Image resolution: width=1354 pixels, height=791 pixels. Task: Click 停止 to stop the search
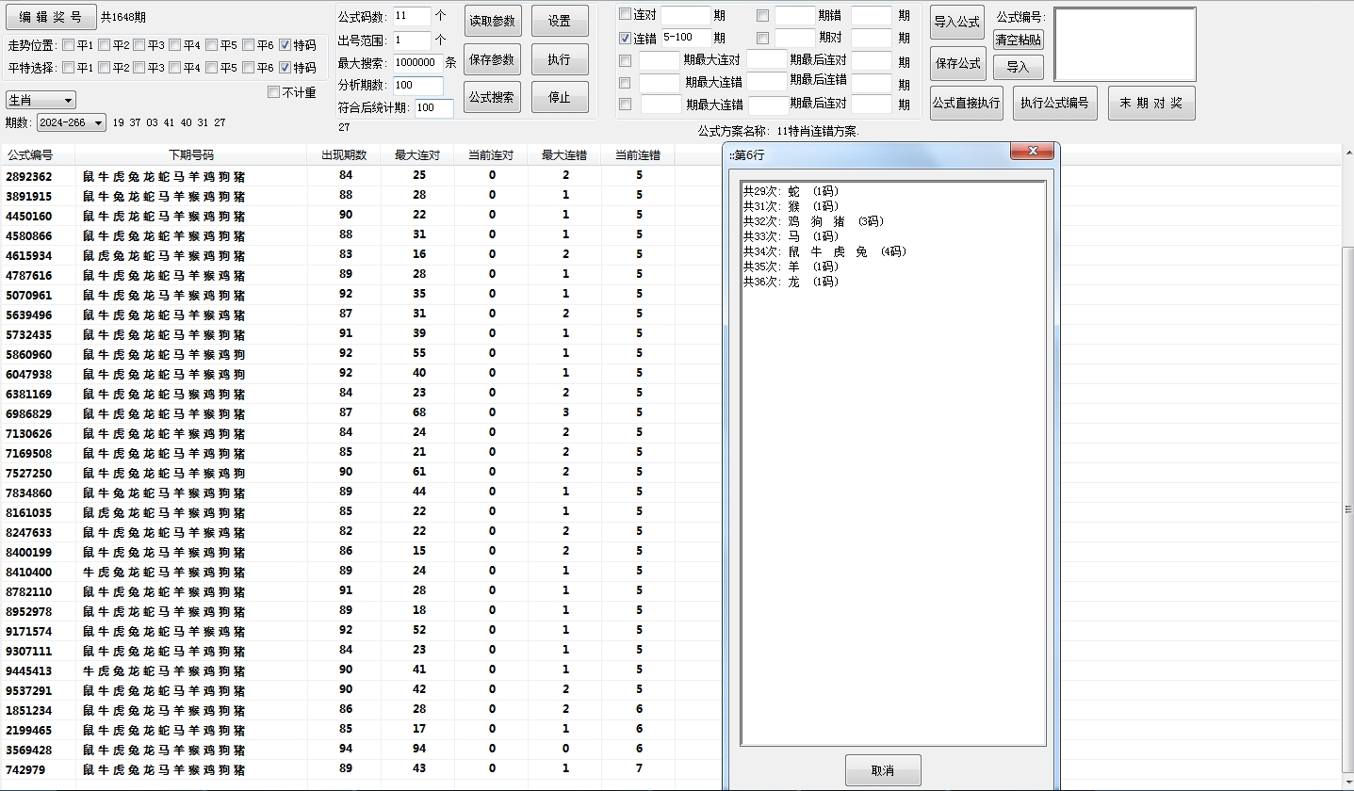559,97
